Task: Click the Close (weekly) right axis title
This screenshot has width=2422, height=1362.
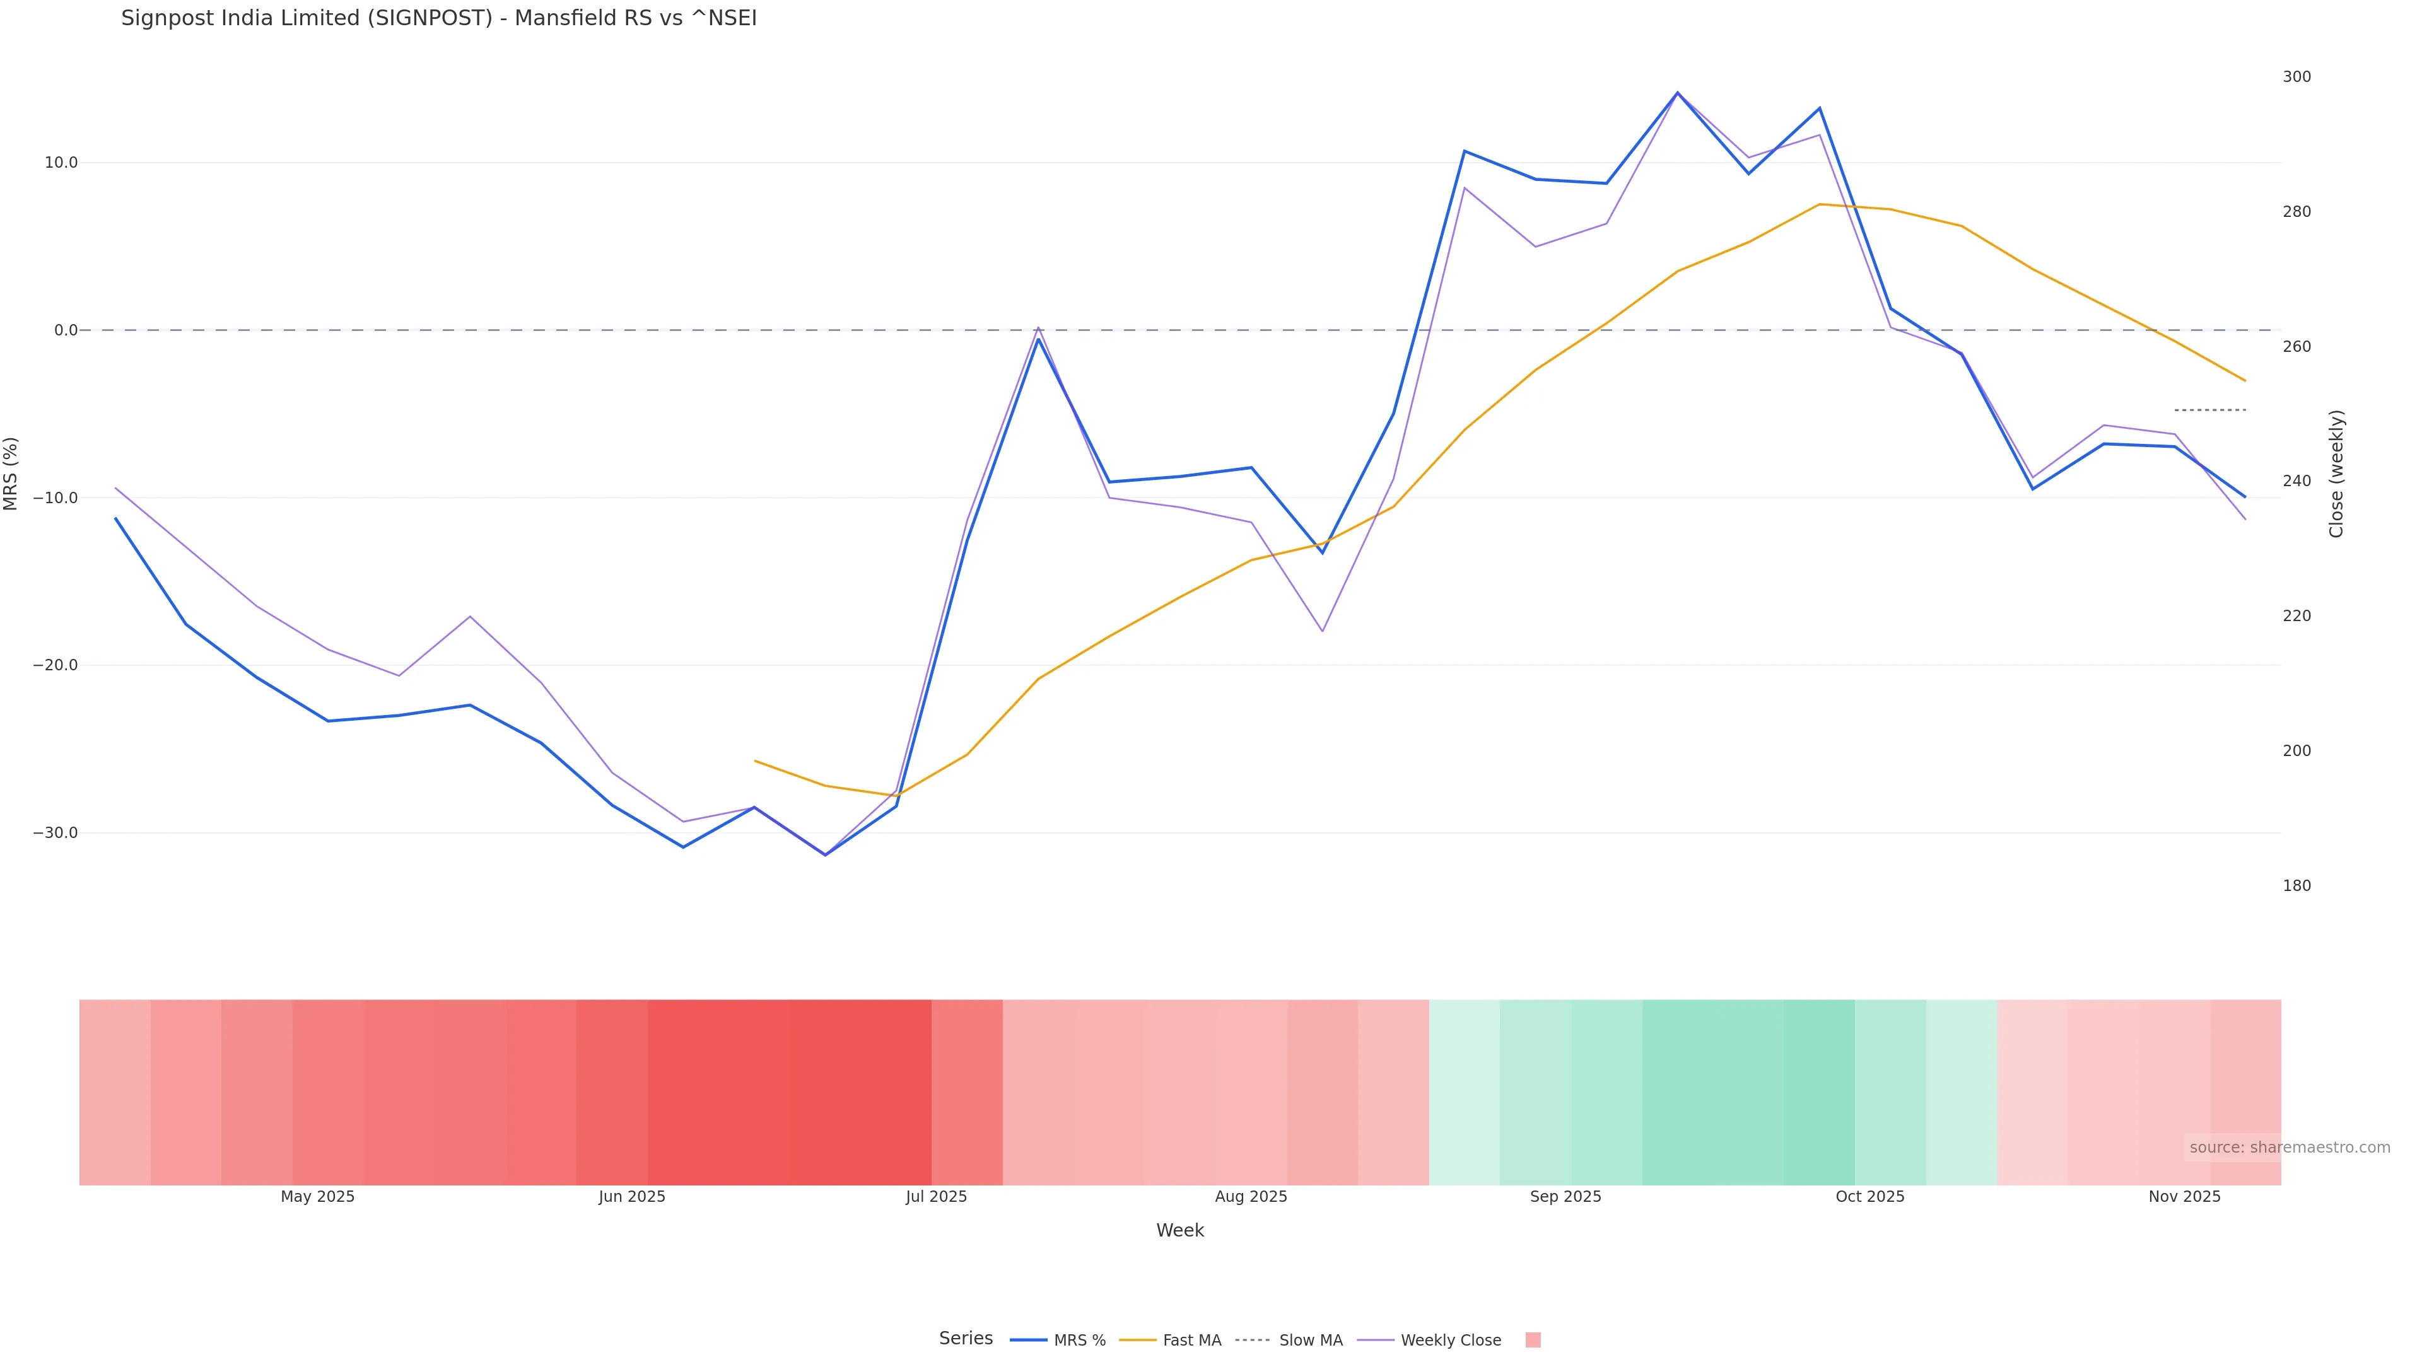Action: click(2336, 474)
